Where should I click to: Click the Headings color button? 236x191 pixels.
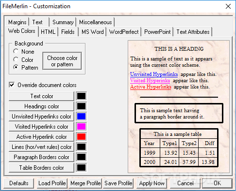point(42,106)
